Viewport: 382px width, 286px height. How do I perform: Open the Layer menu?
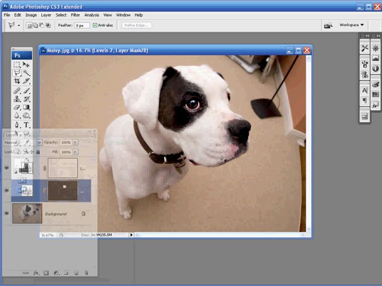[x=46, y=15]
